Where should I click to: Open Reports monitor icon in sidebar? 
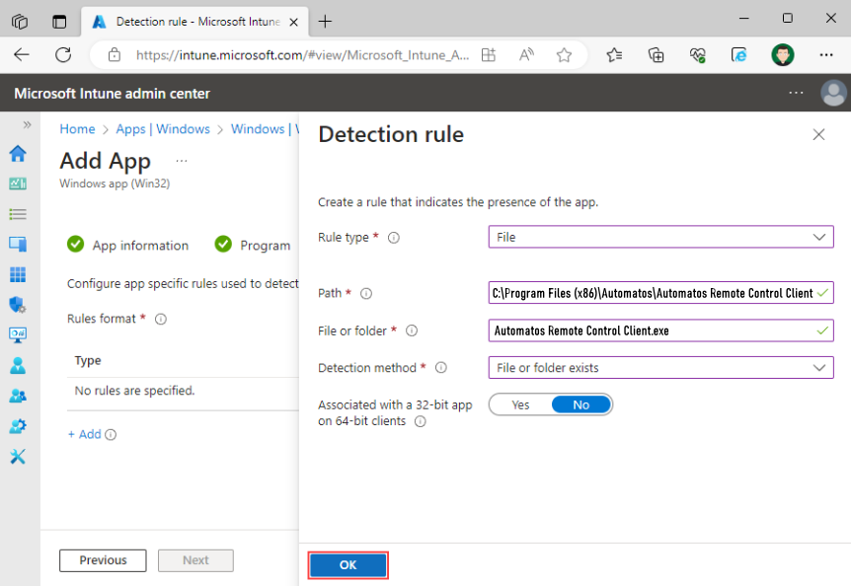pyautogui.click(x=18, y=334)
